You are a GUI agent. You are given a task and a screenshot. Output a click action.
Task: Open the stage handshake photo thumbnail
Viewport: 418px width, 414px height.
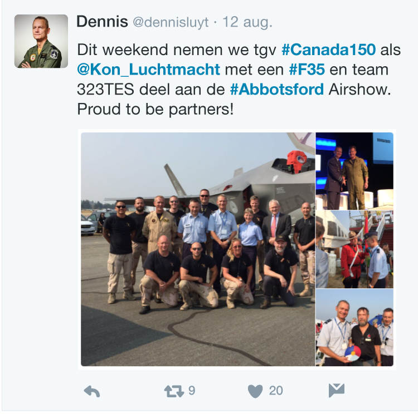(354, 171)
